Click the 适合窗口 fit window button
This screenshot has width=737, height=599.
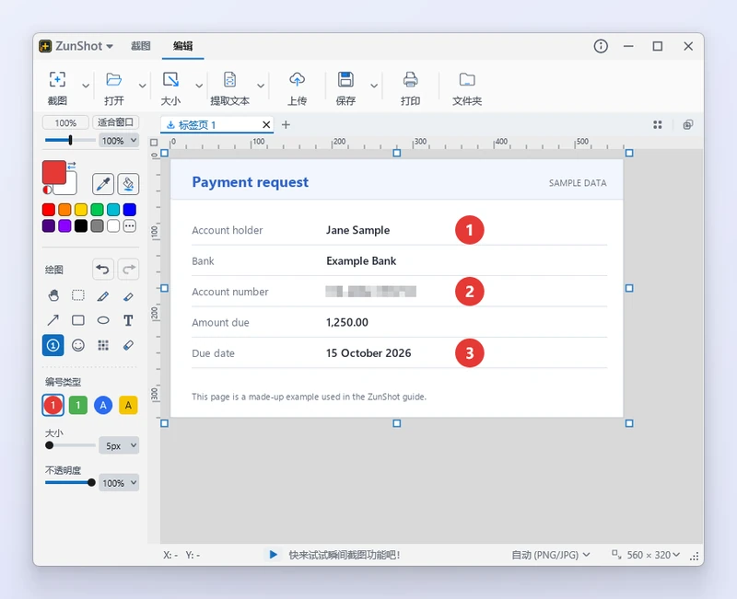tap(116, 122)
